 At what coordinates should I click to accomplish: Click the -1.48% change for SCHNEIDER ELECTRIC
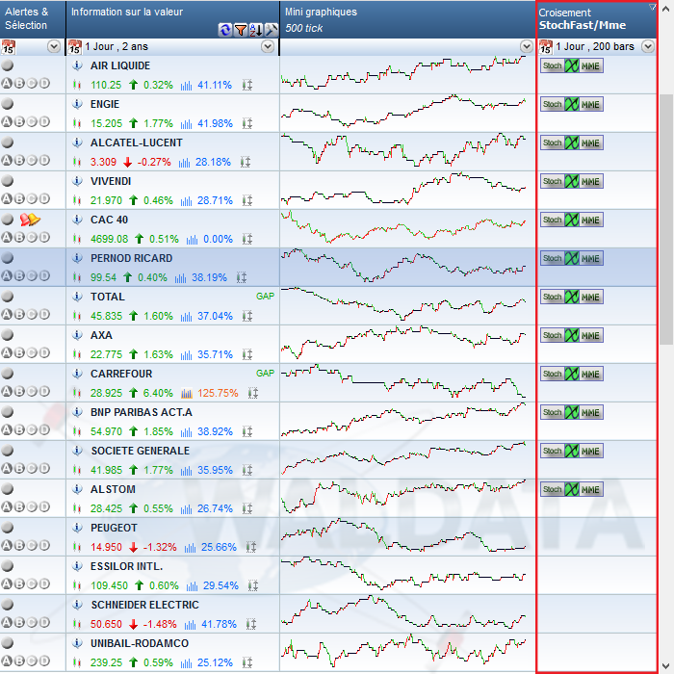coord(160,624)
